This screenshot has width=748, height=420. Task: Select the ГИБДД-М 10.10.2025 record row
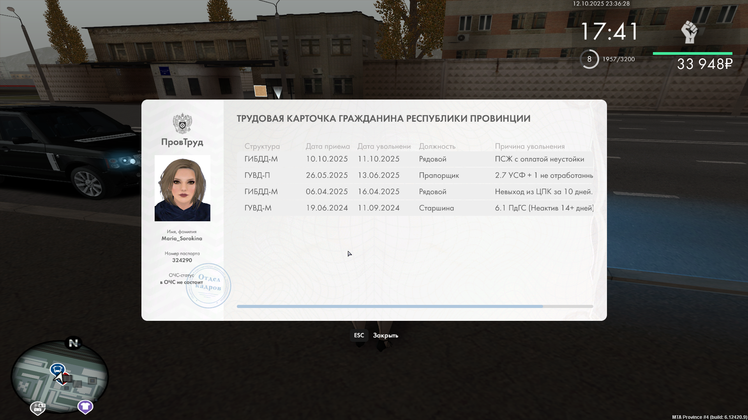pyautogui.click(x=415, y=159)
